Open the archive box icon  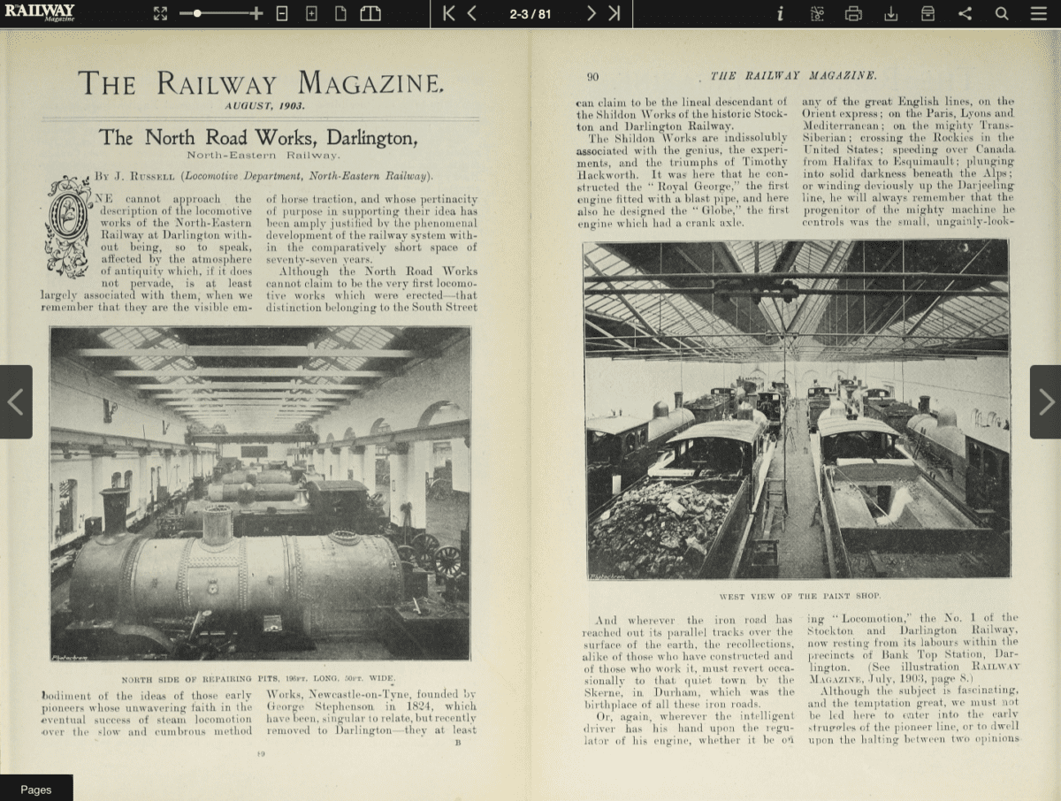(x=927, y=13)
